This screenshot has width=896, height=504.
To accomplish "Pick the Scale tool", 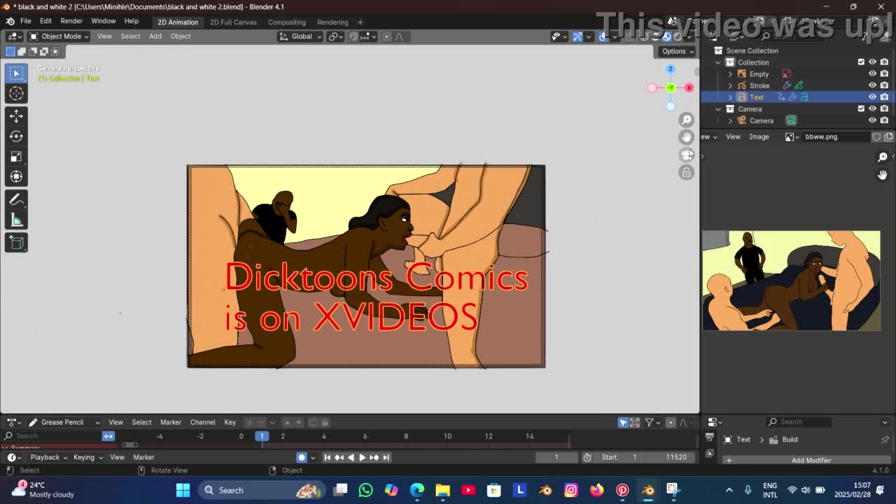I will [16, 157].
